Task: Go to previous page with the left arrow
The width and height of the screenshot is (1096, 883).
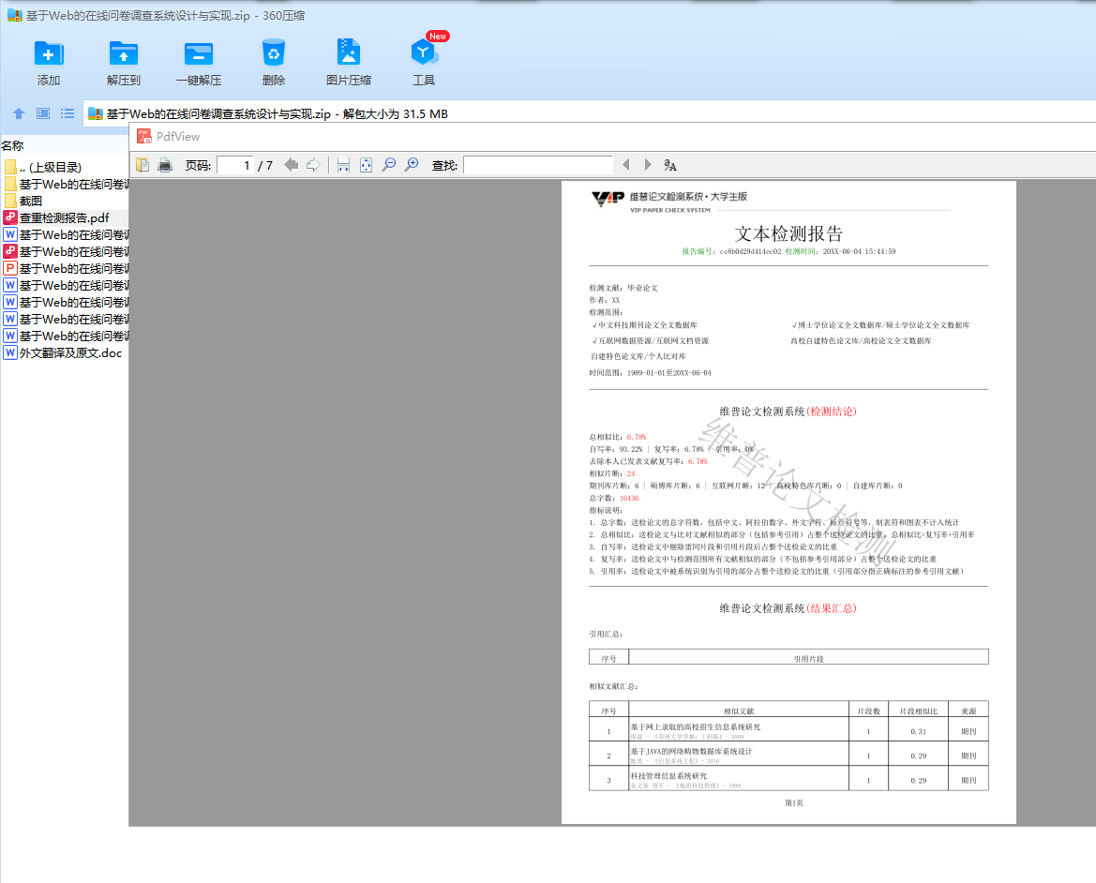Action: tap(292, 165)
